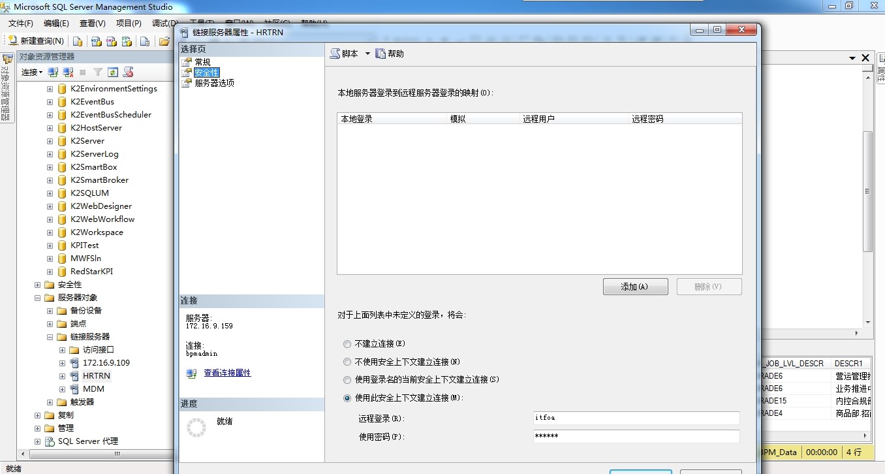This screenshot has width=885, height=474.
Task: Collapse the 链接服务器 folder node
Action: [x=50, y=336]
